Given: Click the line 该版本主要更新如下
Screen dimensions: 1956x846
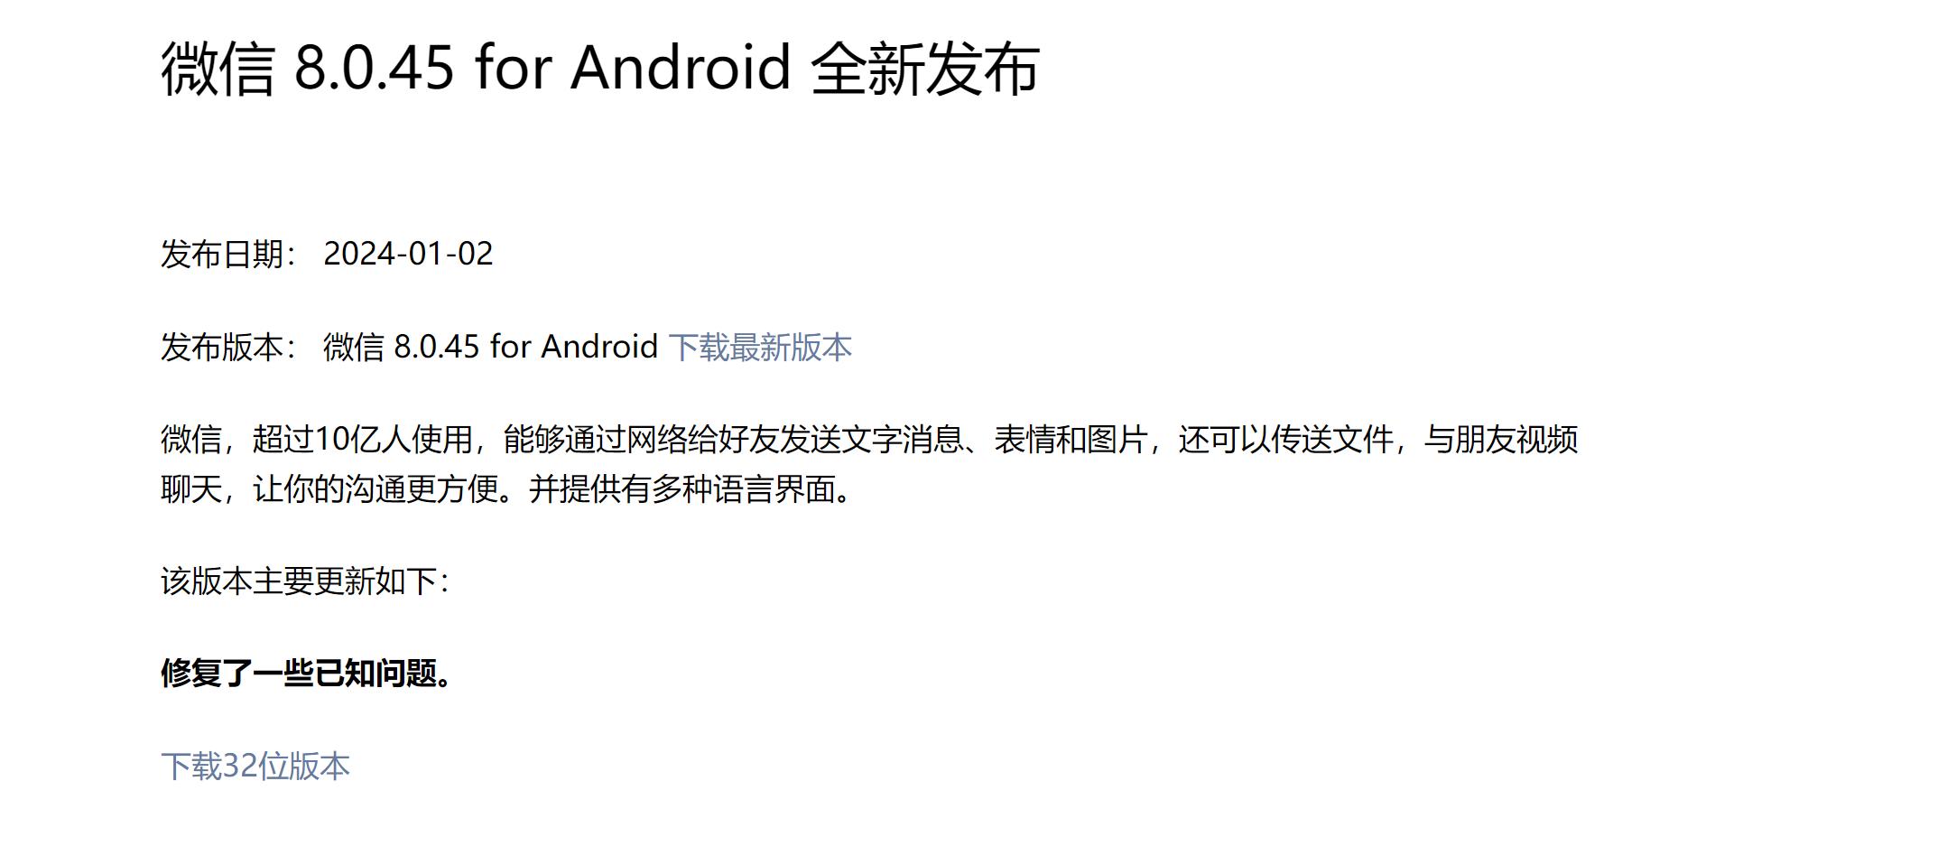Looking at the screenshot, I should 305,581.
